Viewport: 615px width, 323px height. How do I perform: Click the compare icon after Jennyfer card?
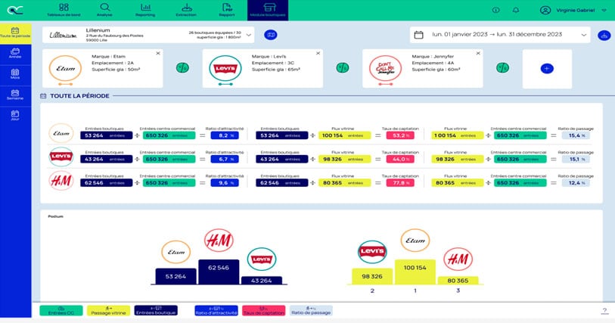(x=502, y=68)
